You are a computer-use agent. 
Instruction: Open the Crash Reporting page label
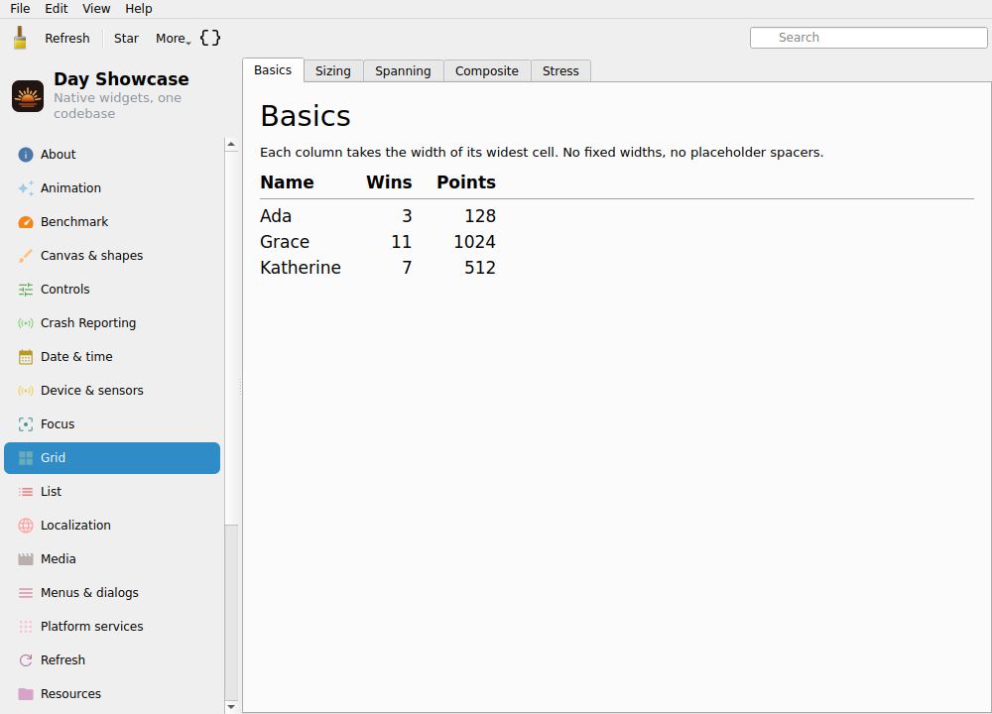(x=88, y=323)
